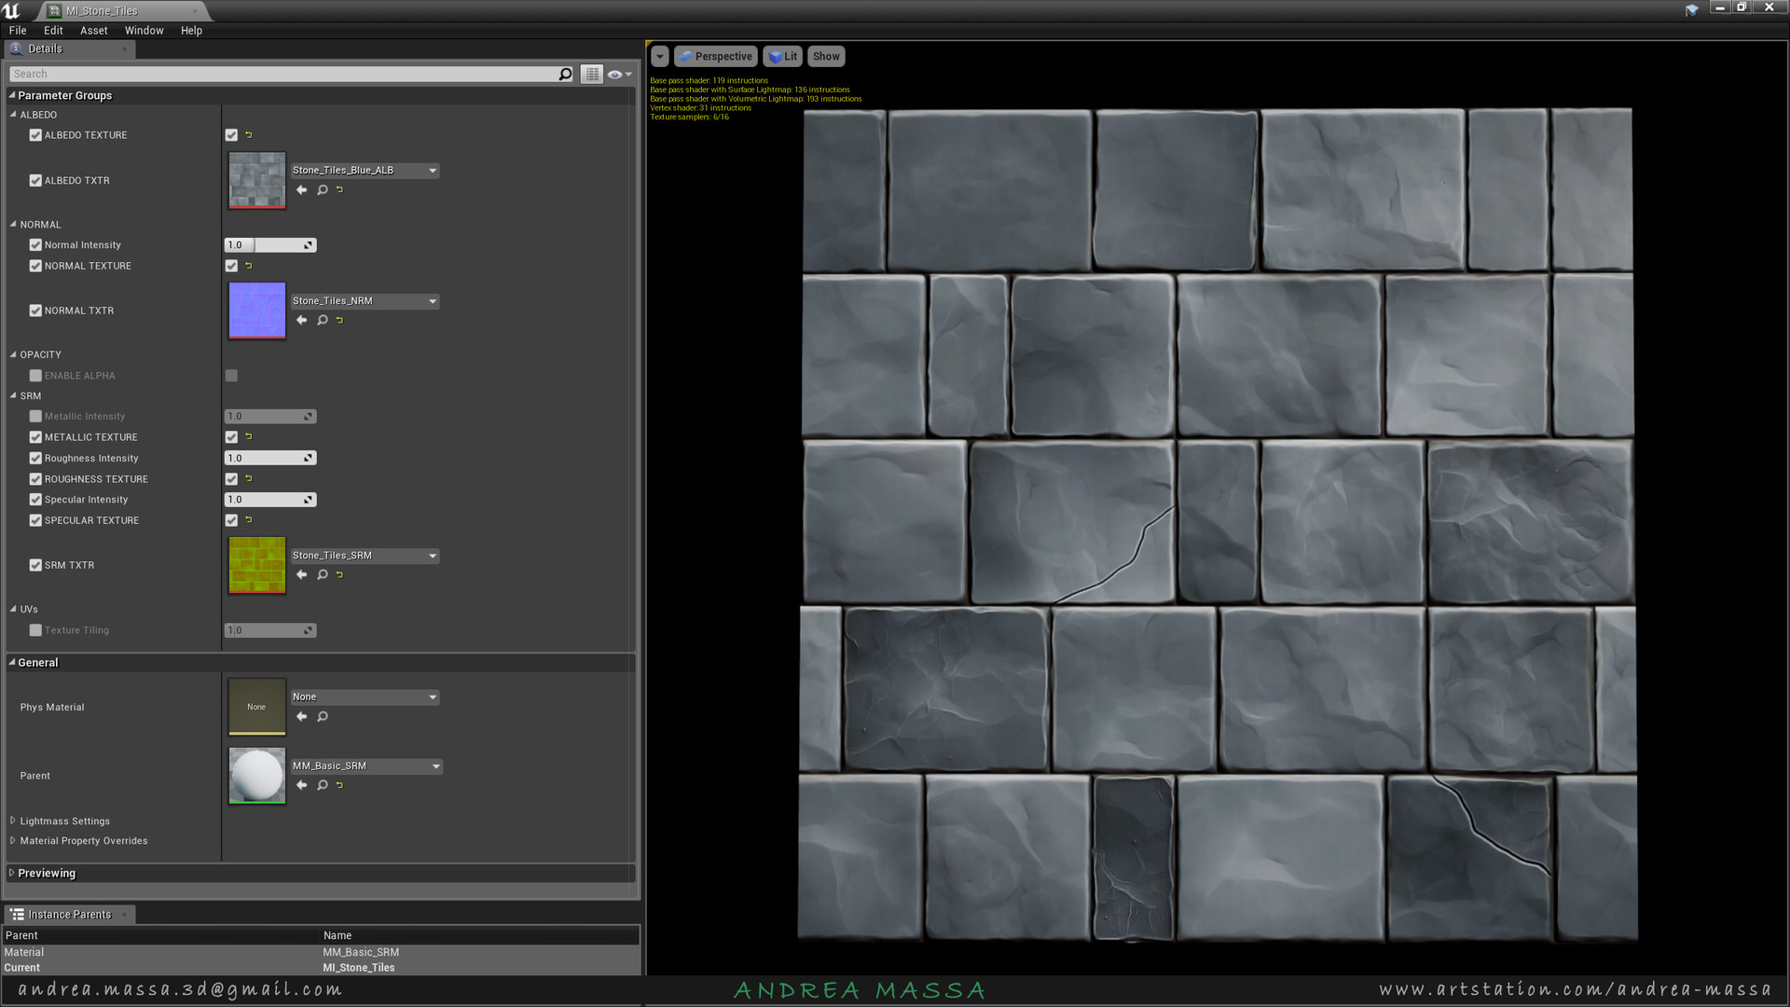The width and height of the screenshot is (1790, 1007).
Task: Click the Lit view mode button
Action: click(783, 56)
